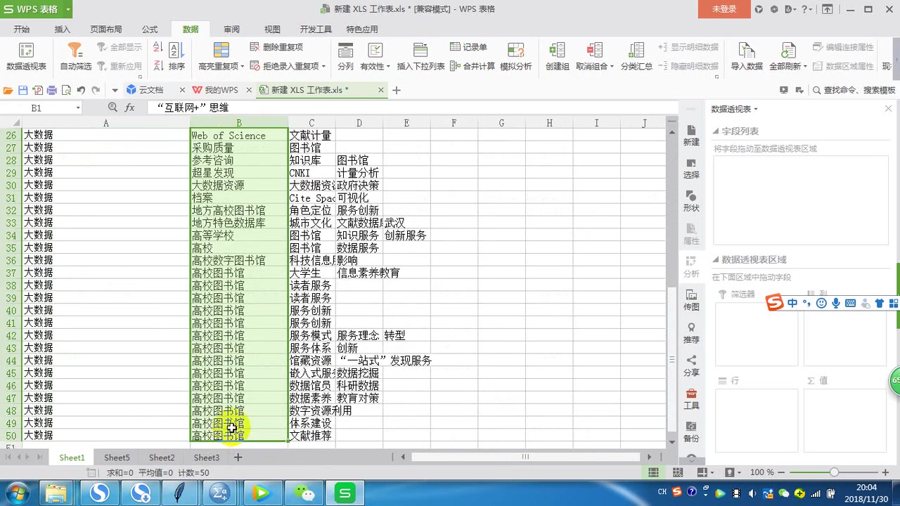
Task: Open 选择 in the right sidebar
Action: click(x=691, y=169)
